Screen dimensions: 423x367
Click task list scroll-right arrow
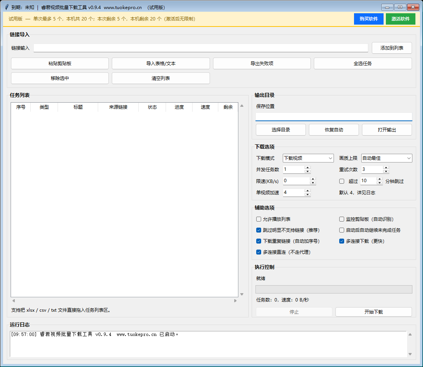pos(235,301)
